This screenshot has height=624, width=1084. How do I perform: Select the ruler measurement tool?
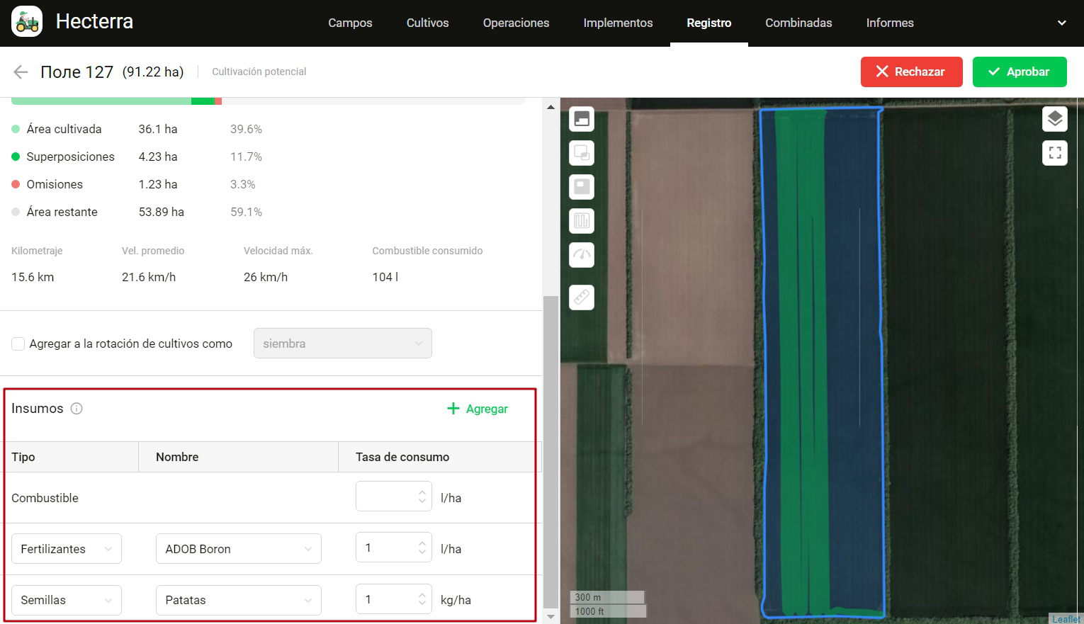[x=582, y=297]
